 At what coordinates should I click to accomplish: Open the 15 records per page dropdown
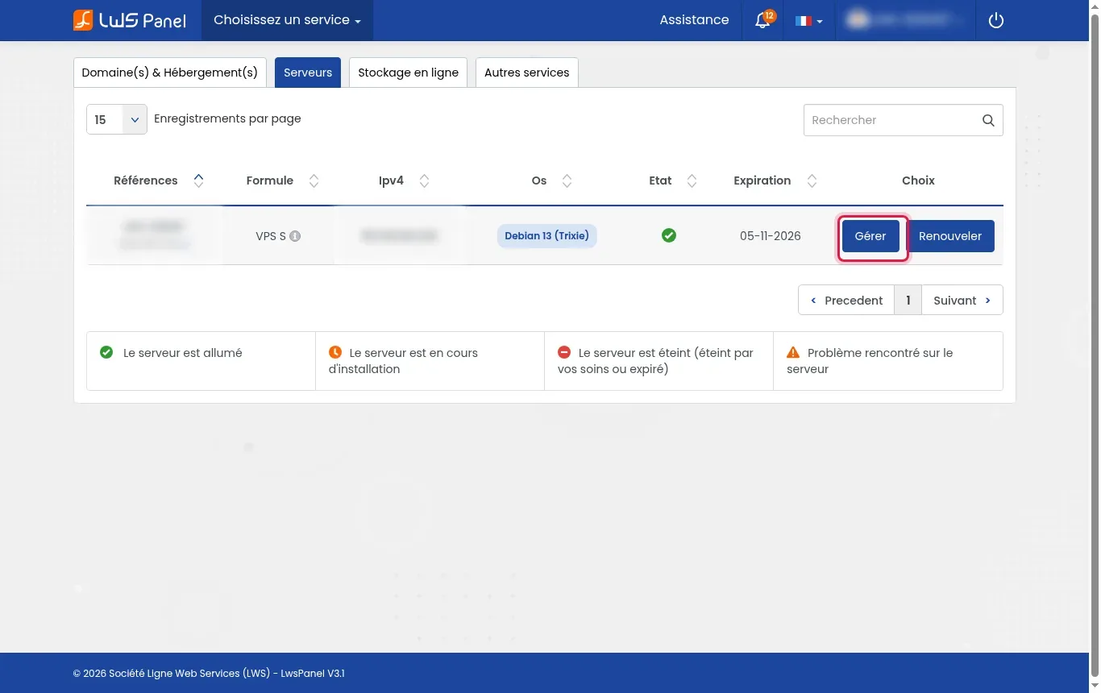click(117, 119)
